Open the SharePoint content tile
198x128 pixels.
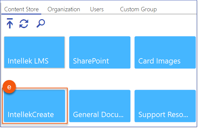click(100, 52)
